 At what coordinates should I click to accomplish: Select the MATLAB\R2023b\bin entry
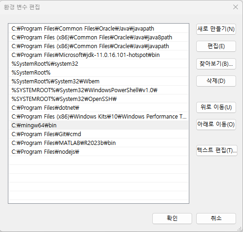(x=99, y=143)
